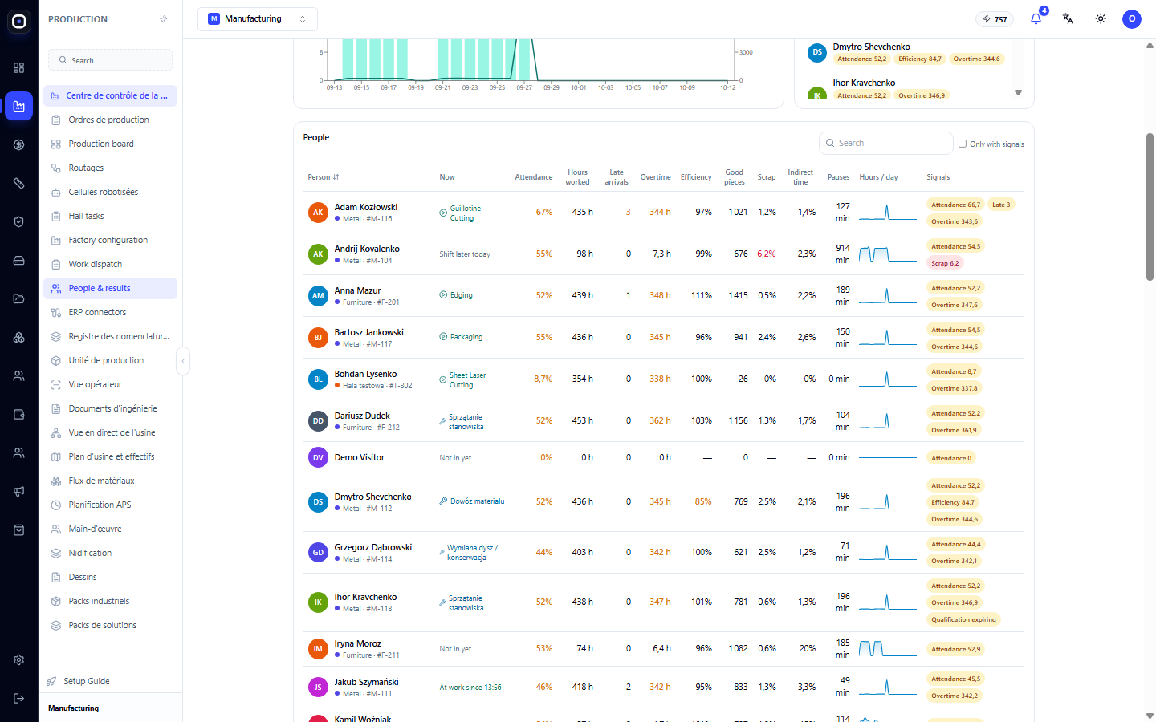Open the shield rail icon
The width and height of the screenshot is (1156, 722).
(19, 222)
